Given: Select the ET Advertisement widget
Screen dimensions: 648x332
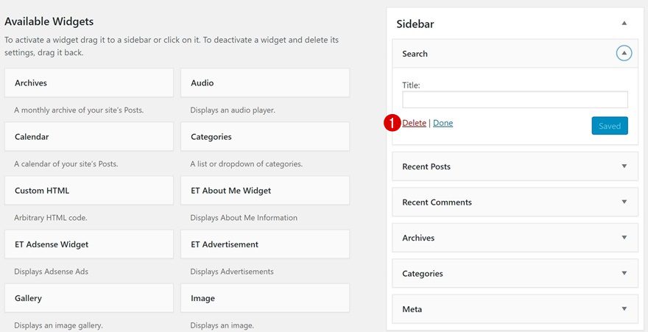Looking at the screenshot, I should point(264,244).
